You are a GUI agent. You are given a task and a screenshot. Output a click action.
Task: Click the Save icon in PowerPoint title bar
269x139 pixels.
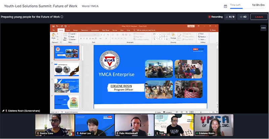(x=53, y=26)
